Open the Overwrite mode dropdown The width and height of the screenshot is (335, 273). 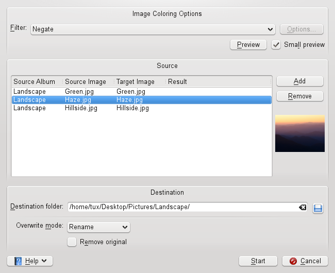[98, 227]
